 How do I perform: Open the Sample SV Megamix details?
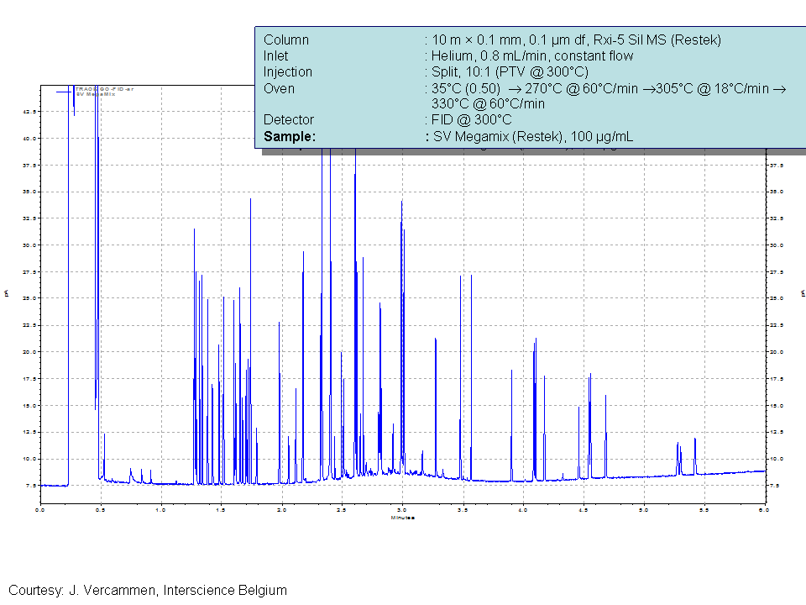click(x=529, y=136)
